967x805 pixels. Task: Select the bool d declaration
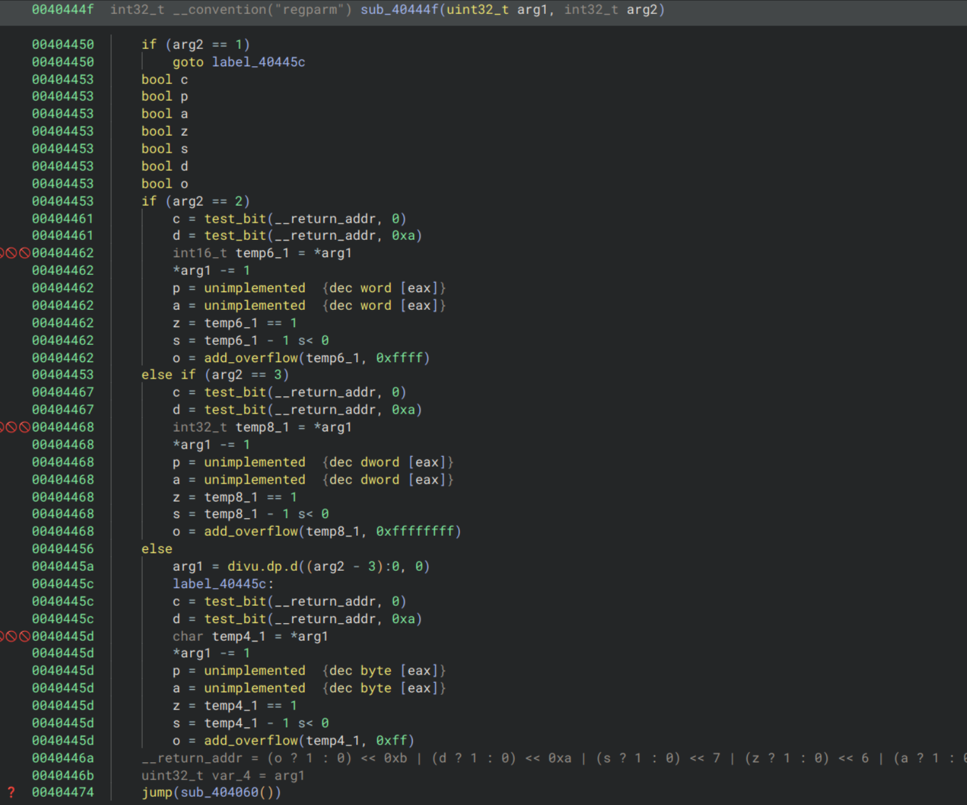(x=165, y=166)
